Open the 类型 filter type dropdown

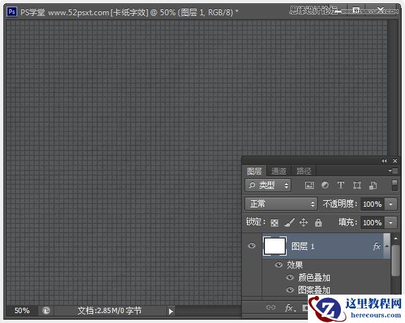tap(268, 186)
